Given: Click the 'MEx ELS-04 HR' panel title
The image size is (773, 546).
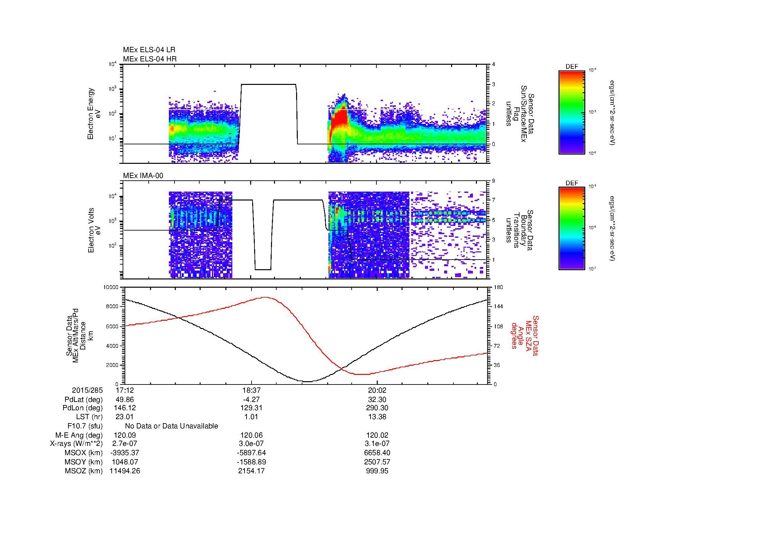Looking at the screenshot, I should click(x=150, y=59).
